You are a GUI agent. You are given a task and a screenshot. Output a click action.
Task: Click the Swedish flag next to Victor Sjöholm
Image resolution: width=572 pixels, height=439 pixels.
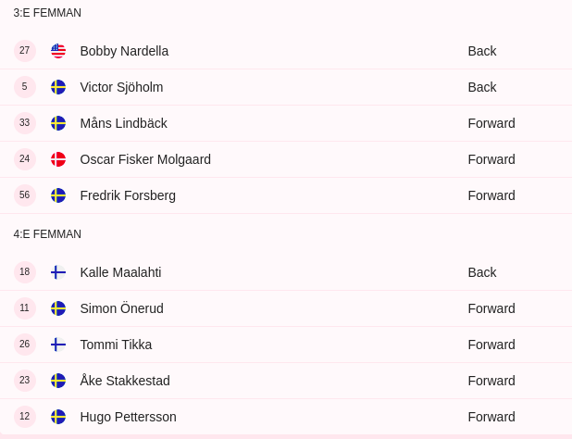(58, 87)
